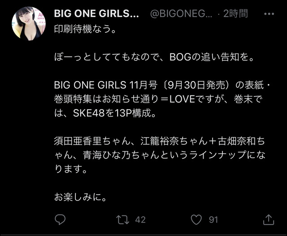View the 91 likes count

[x=213, y=220]
